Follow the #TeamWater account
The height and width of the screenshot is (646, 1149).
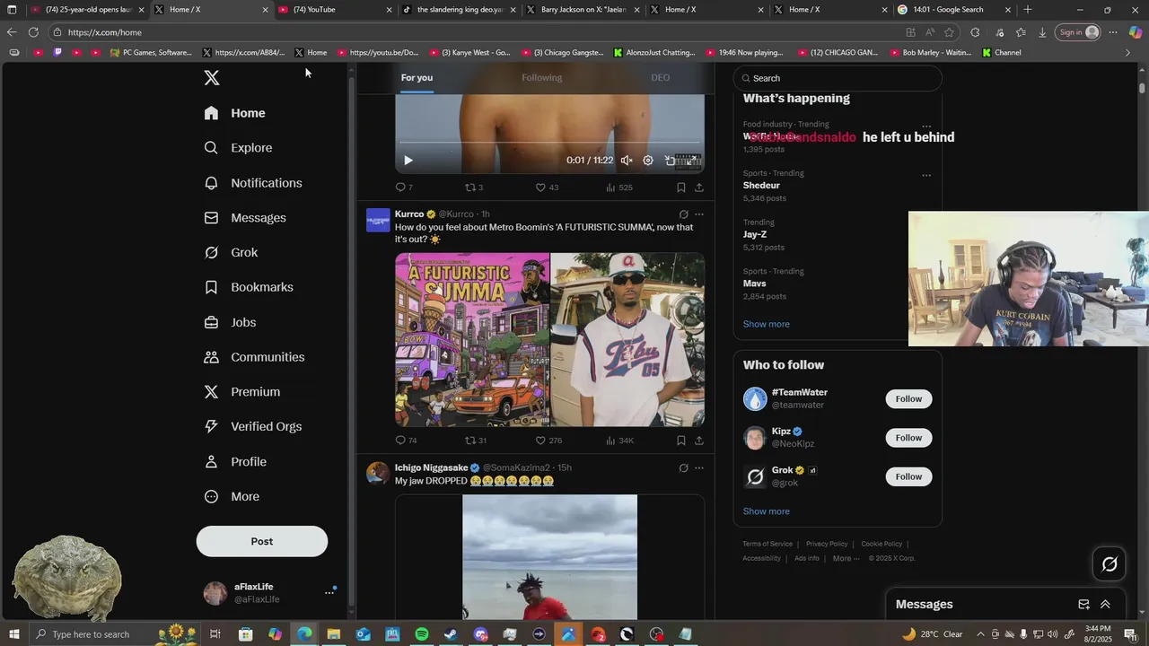click(x=908, y=399)
